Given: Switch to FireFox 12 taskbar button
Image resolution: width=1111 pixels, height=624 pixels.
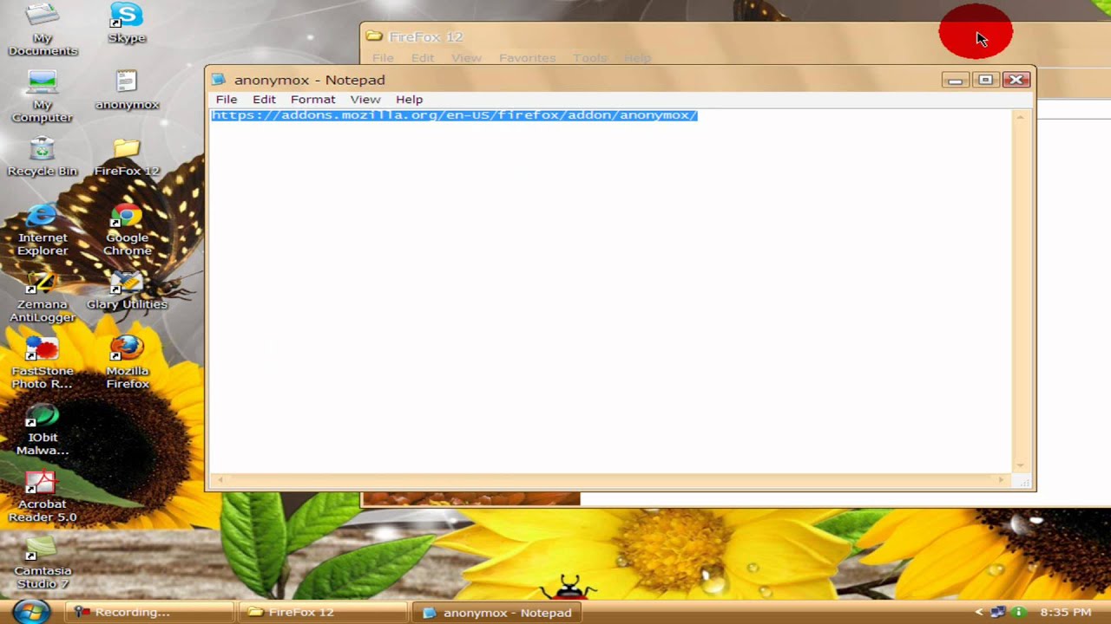Looking at the screenshot, I should [323, 612].
